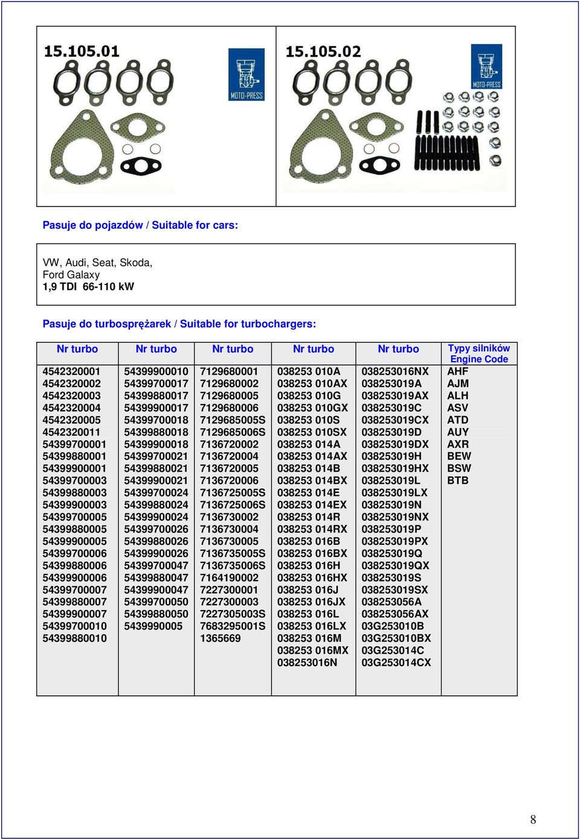Click turbo number 5439990005

click(153, 626)
